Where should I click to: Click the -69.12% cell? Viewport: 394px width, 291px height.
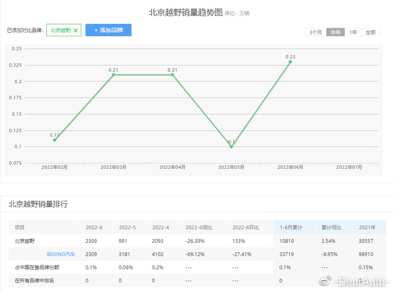tap(195, 254)
